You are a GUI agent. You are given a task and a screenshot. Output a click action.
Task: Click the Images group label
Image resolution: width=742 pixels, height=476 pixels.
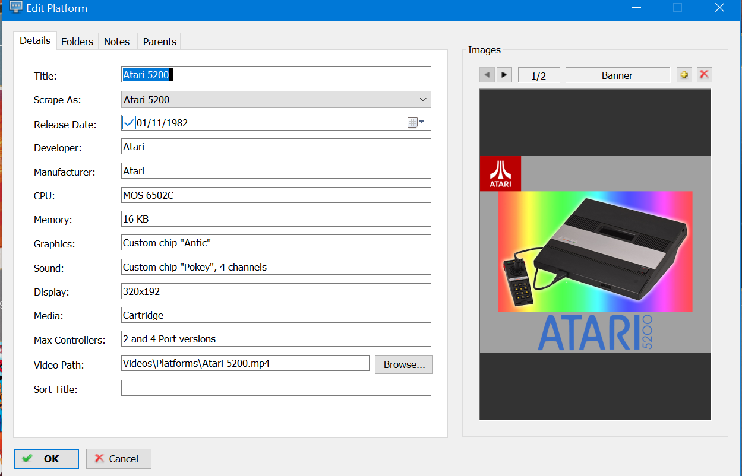click(484, 50)
